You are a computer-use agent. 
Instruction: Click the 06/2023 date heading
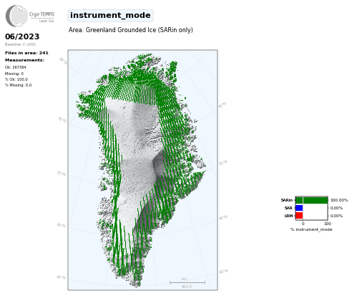click(22, 36)
